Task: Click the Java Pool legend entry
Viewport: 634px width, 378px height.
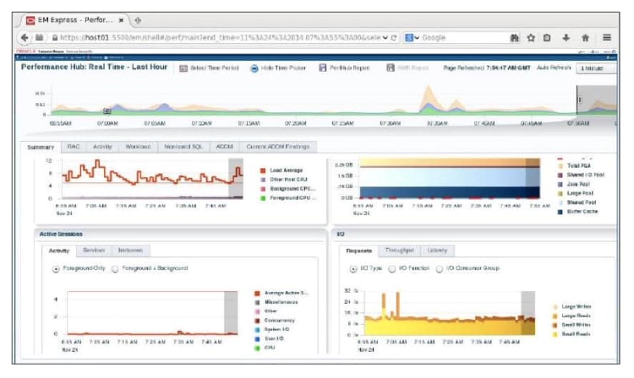Action: point(578,185)
